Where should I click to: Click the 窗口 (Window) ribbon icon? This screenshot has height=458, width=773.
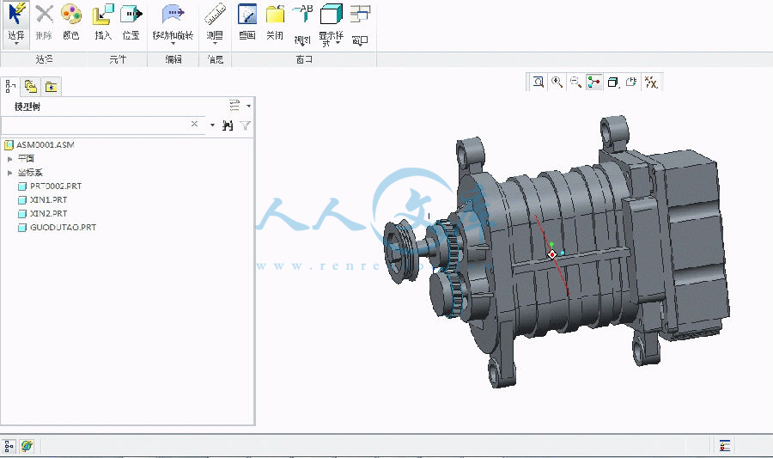[361, 15]
